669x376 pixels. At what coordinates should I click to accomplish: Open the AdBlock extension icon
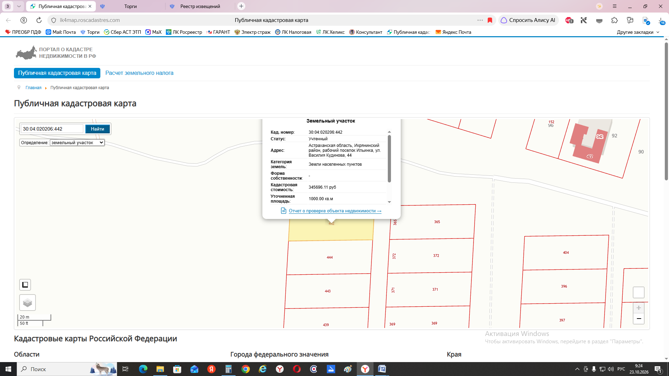(569, 20)
